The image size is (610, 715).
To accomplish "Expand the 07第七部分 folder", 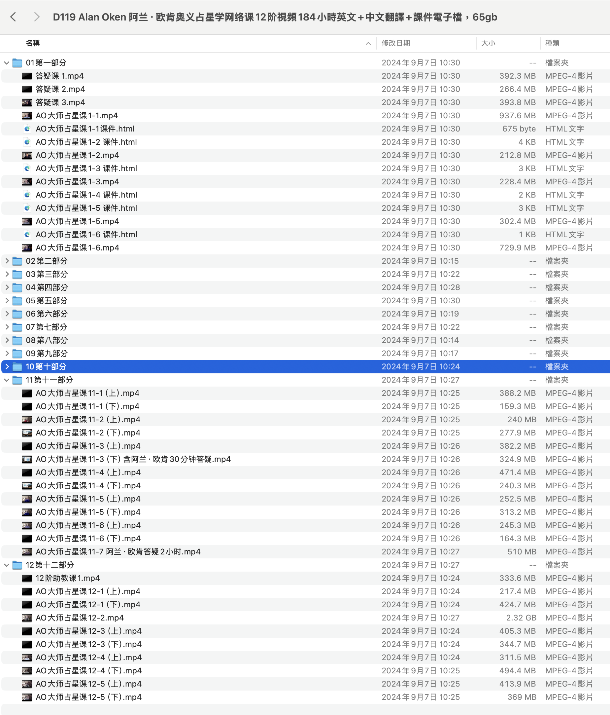I will pyautogui.click(x=7, y=327).
